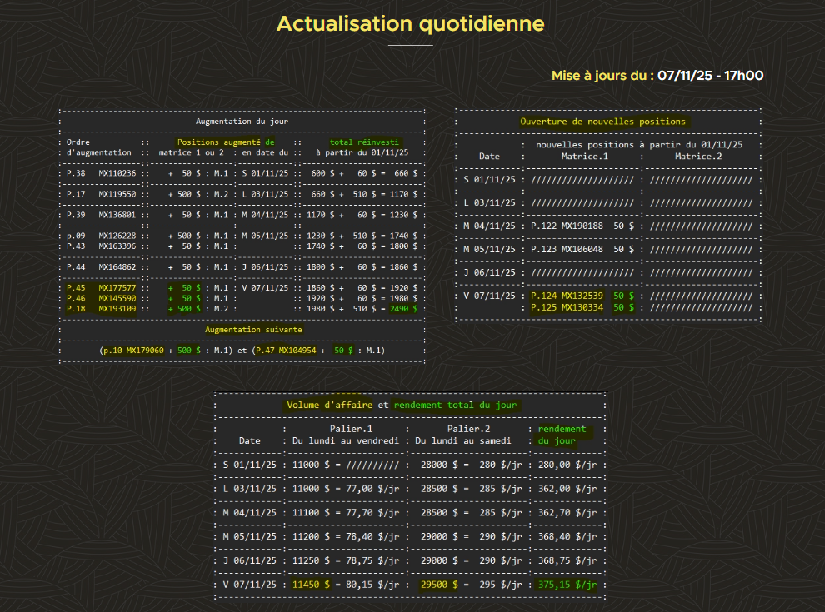Viewport: 825px width, 612px height.
Task: Click the highlighted 11450 $ Palier.1 value
Action: 311,585
